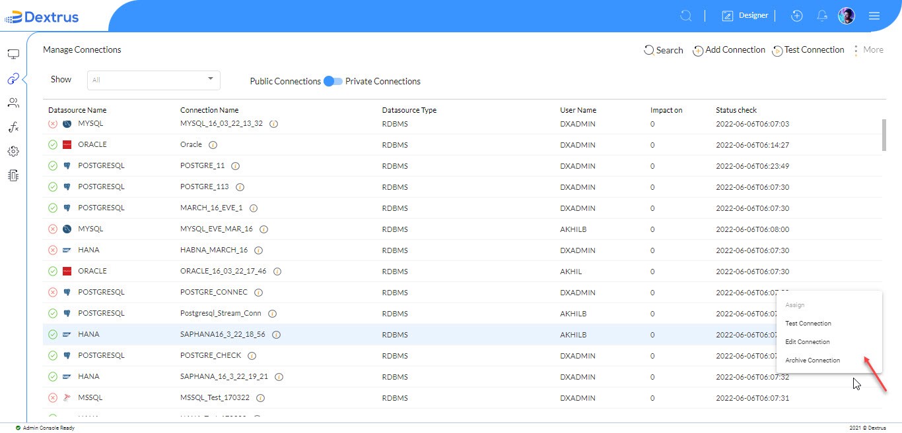Click Add Connection
The width and height of the screenshot is (902, 433).
click(729, 50)
